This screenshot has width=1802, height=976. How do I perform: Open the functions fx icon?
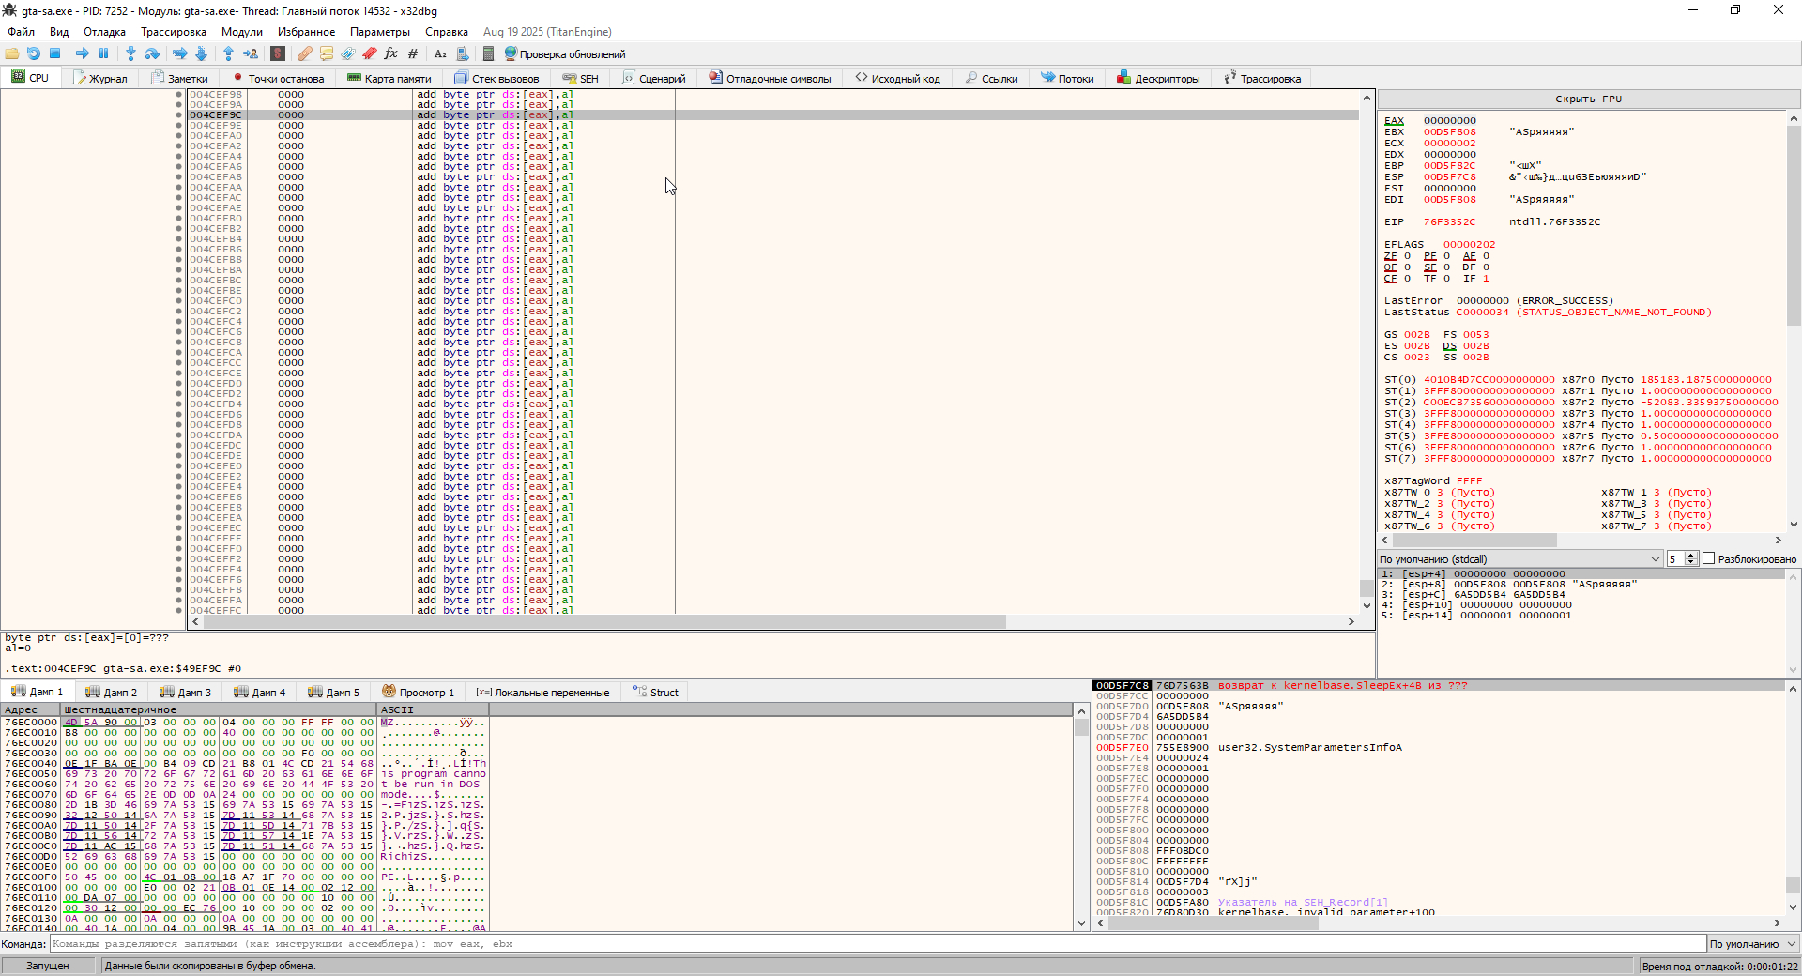click(x=391, y=53)
